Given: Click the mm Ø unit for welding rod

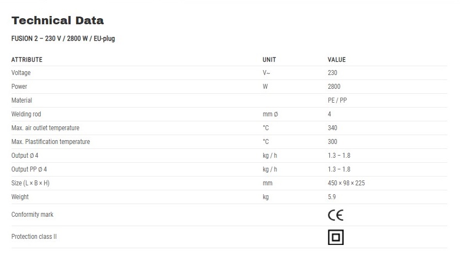Looking at the screenshot, I should click(270, 114).
